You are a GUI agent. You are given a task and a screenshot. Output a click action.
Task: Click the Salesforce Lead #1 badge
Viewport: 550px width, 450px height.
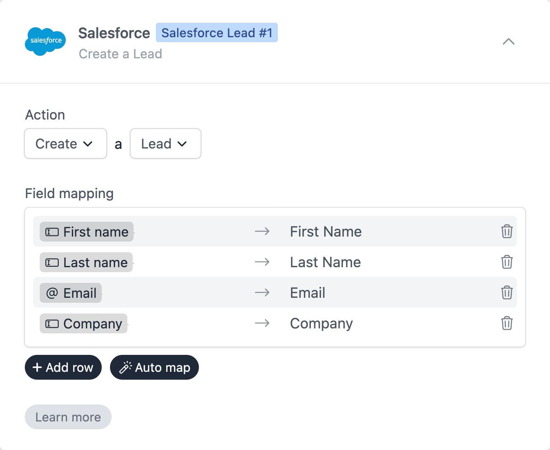click(x=217, y=33)
